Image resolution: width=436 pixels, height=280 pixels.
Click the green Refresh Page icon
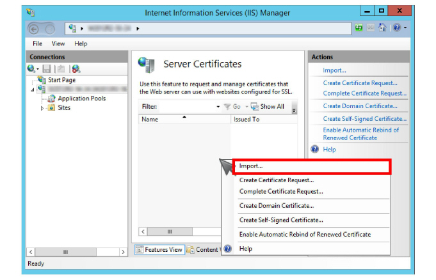360,29
